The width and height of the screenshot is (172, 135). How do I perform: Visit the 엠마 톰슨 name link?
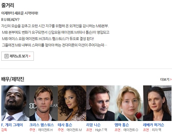[x=122, y=125]
